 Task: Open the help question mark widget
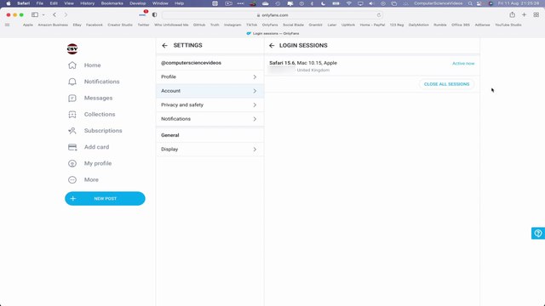pos(538,233)
